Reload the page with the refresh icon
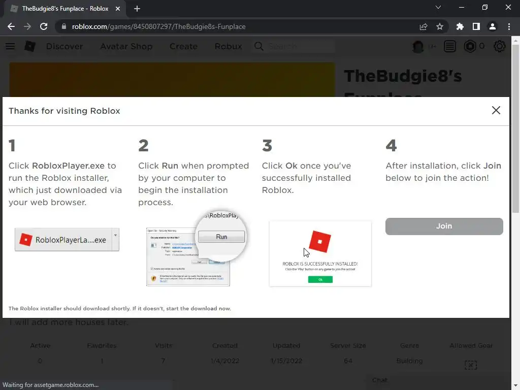The image size is (520, 390). click(x=44, y=26)
